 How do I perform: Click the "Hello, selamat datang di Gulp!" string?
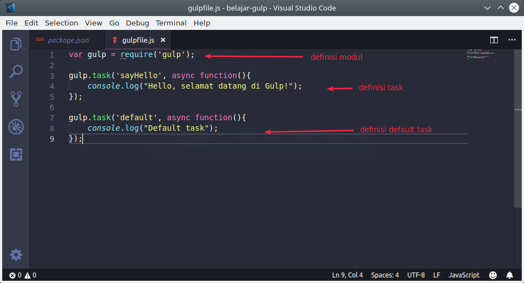point(218,86)
